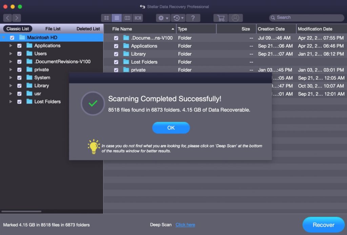The image size is (347, 235).
Task: Select the Deleted List tab
Action: click(88, 29)
